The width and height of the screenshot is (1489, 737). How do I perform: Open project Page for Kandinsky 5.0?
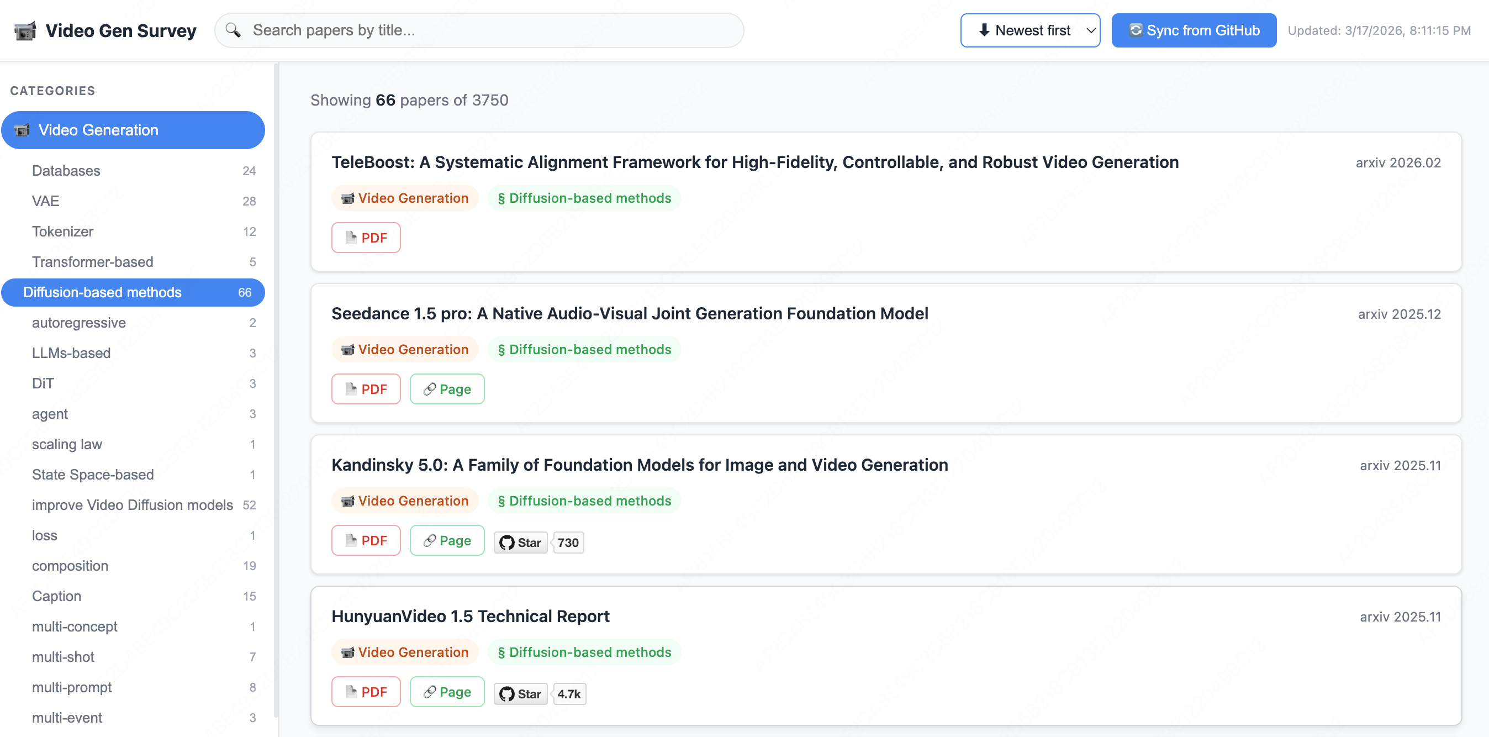coord(447,540)
